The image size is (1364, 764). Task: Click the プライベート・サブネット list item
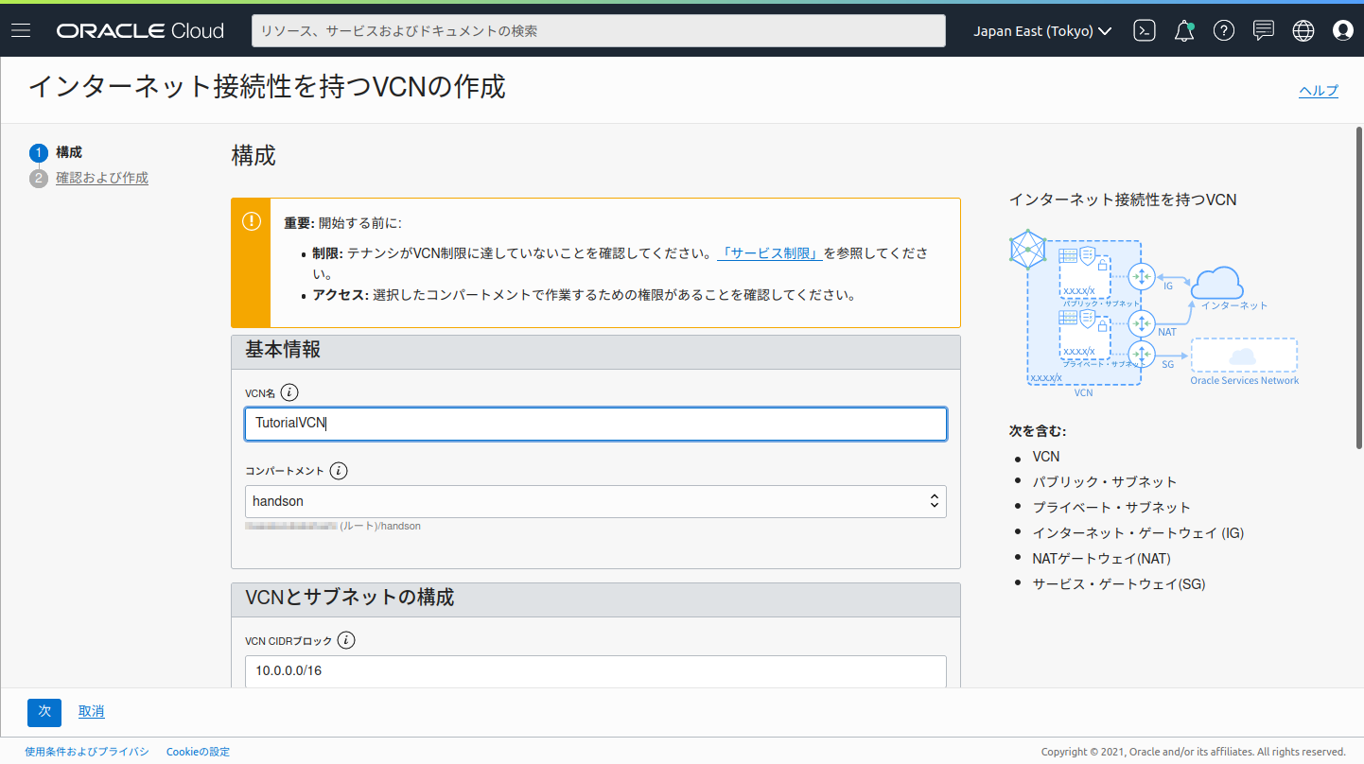click(x=1111, y=507)
